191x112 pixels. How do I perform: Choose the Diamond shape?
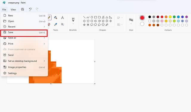(84, 21)
